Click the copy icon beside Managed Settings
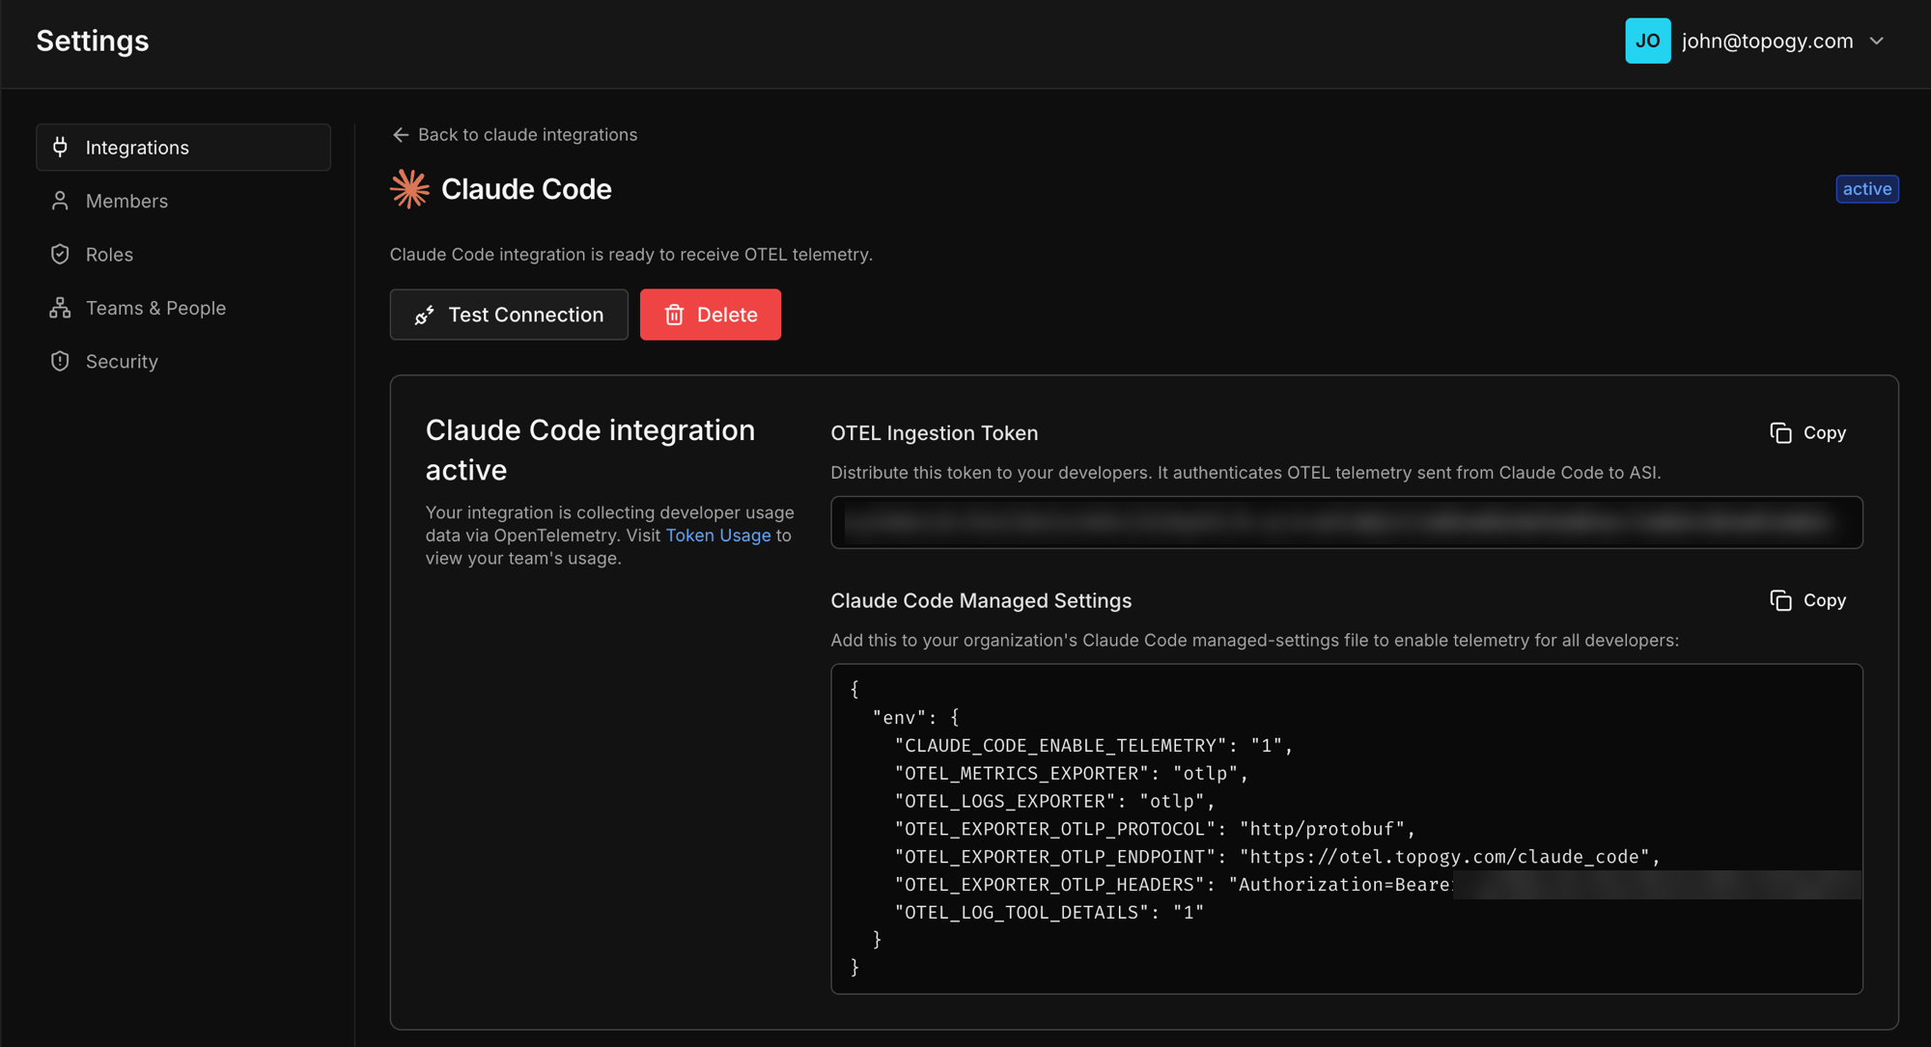Image resolution: width=1931 pixels, height=1047 pixels. click(x=1780, y=600)
